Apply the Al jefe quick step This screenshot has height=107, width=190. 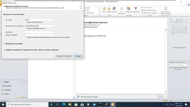click(87, 8)
